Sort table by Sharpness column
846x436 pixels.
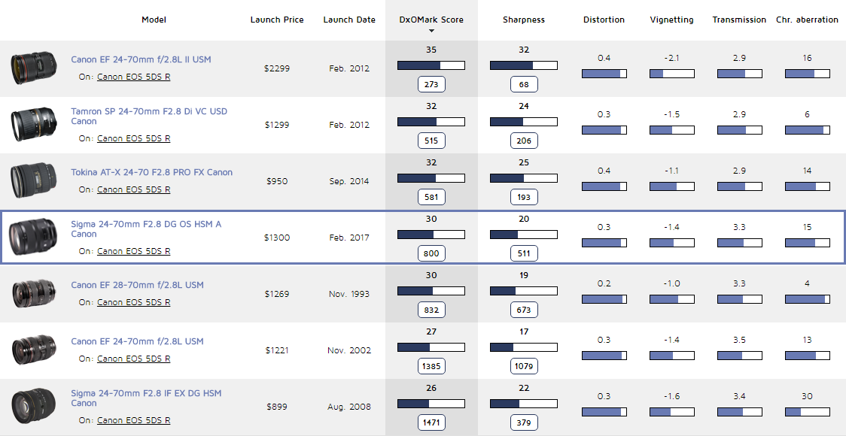tap(523, 20)
